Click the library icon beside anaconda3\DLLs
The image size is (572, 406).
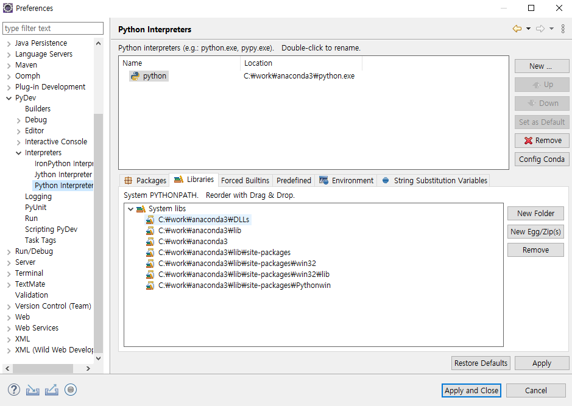tap(150, 219)
